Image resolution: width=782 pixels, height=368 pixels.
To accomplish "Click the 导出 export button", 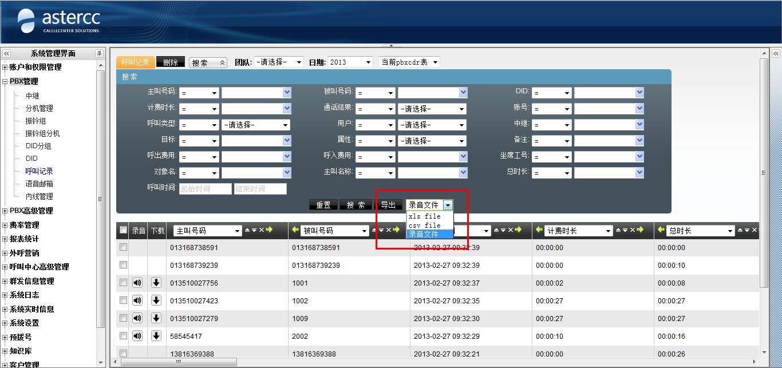I will [x=388, y=205].
